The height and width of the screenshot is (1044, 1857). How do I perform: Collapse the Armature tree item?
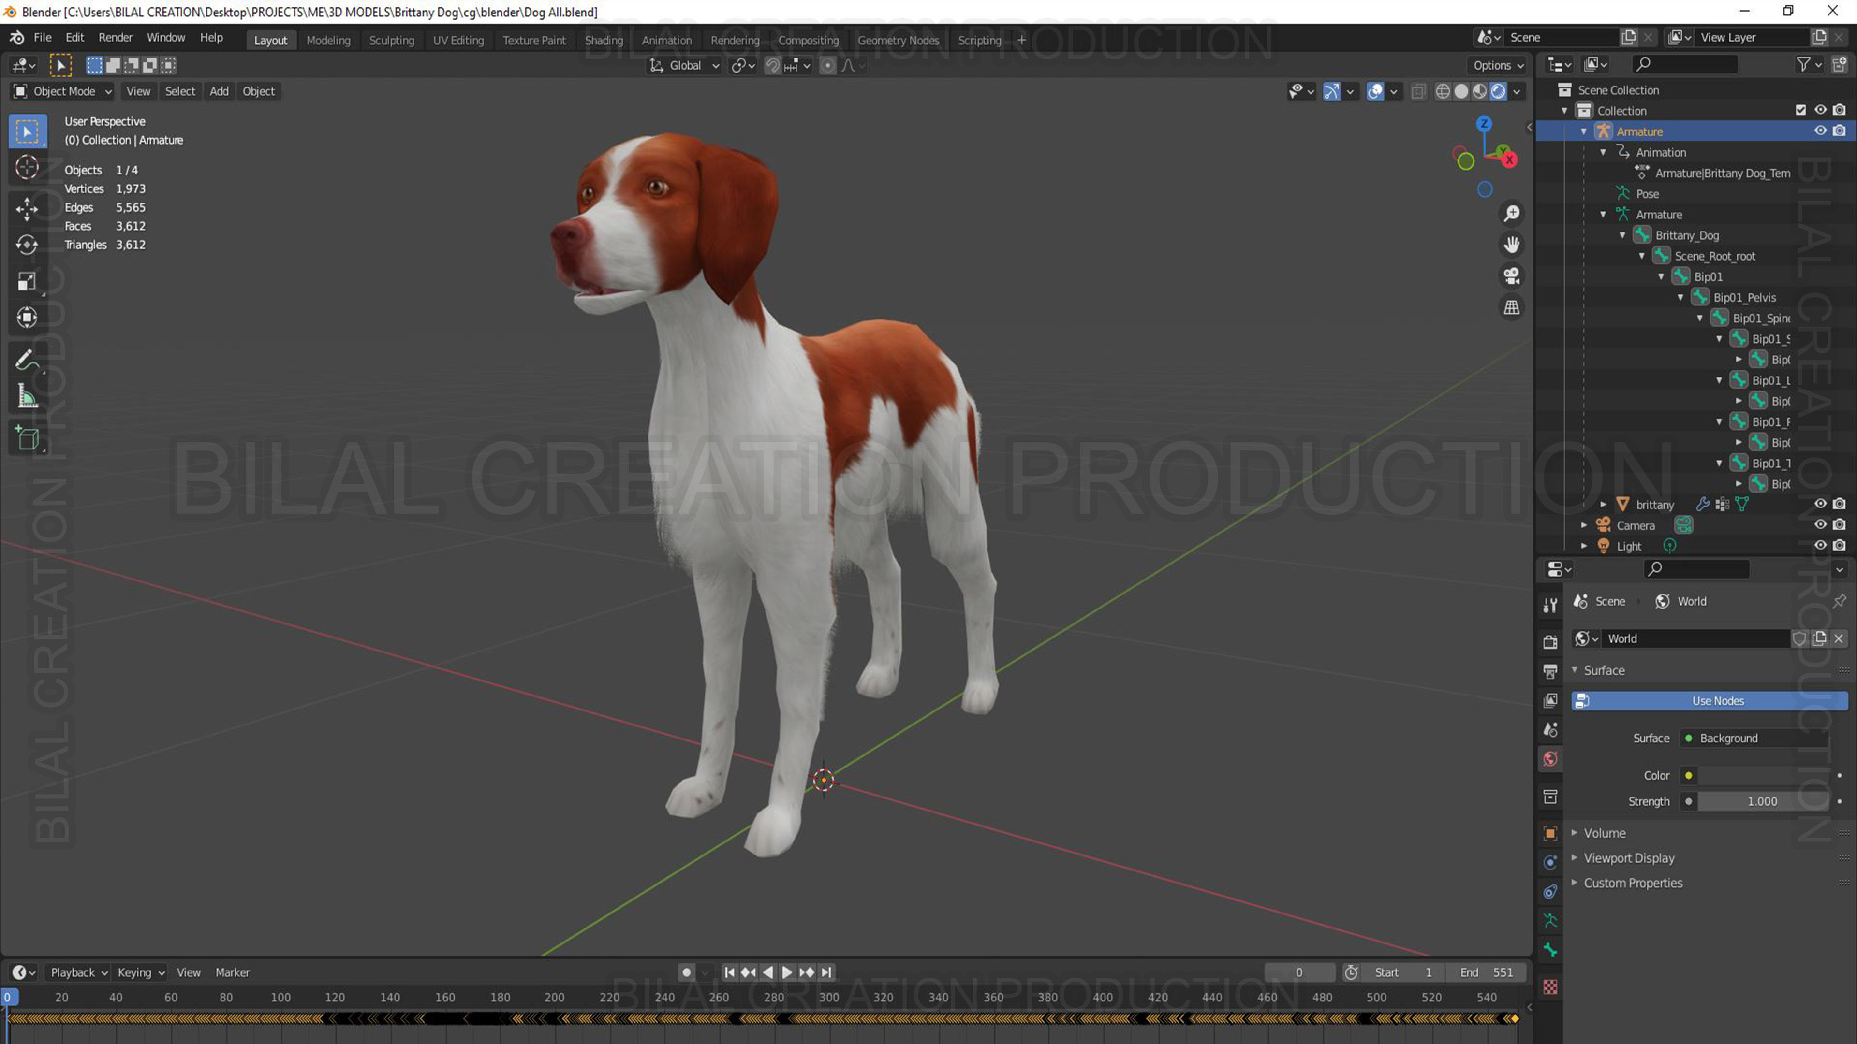coord(1584,131)
